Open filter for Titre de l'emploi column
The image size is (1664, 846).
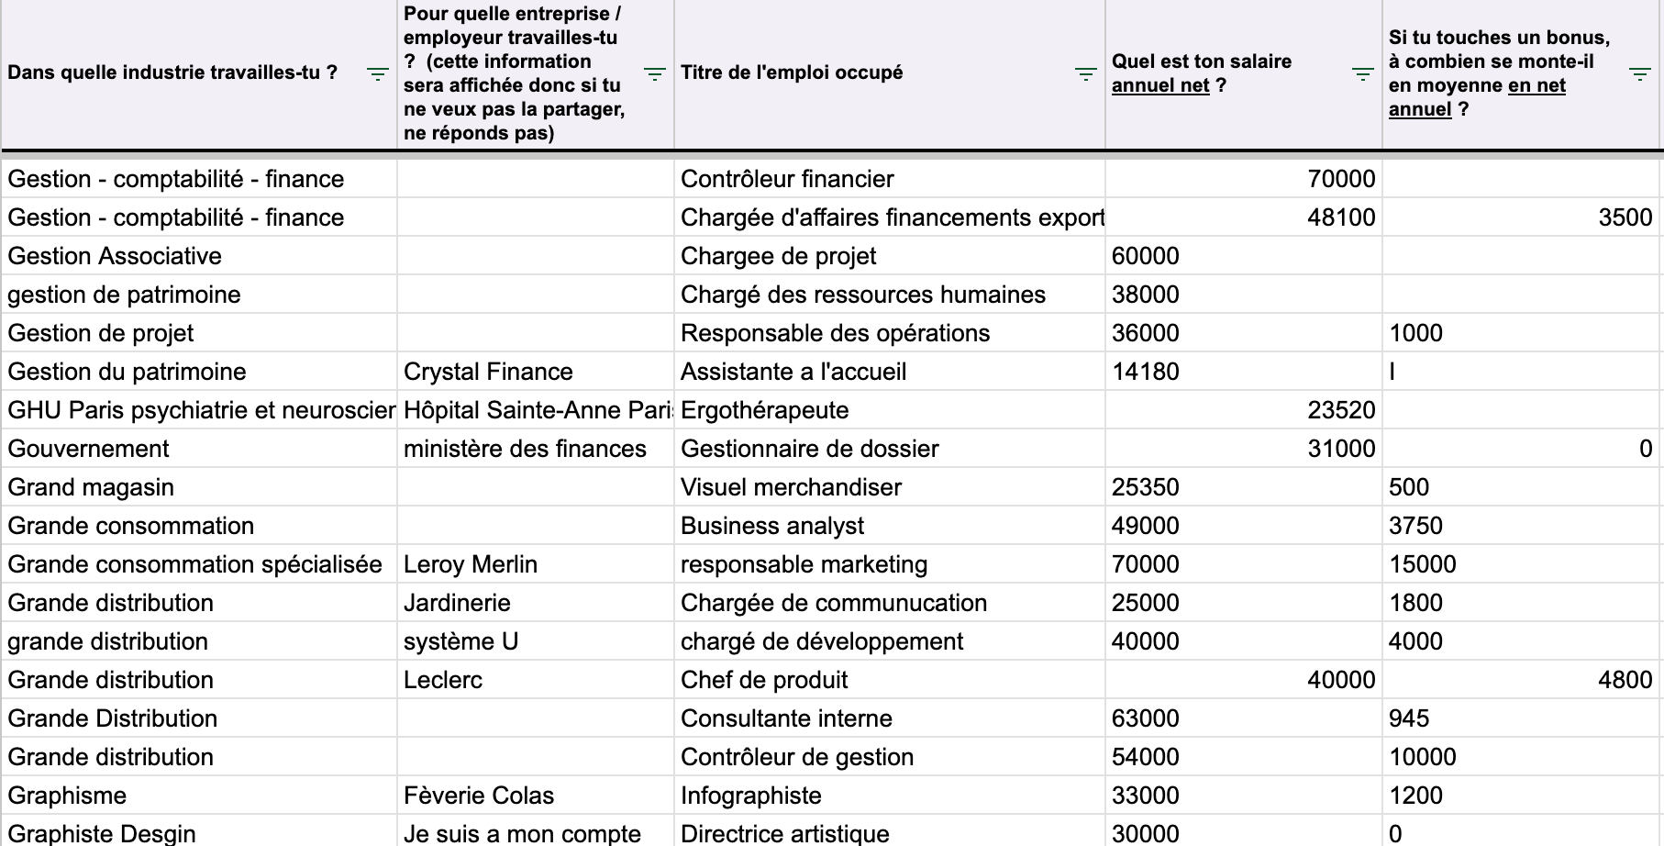click(x=1086, y=74)
